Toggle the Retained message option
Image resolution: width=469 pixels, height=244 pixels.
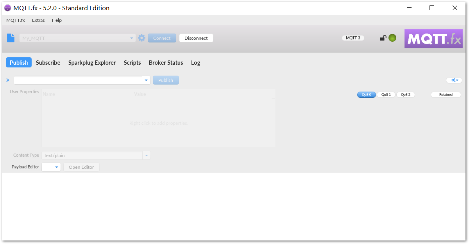tap(446, 95)
